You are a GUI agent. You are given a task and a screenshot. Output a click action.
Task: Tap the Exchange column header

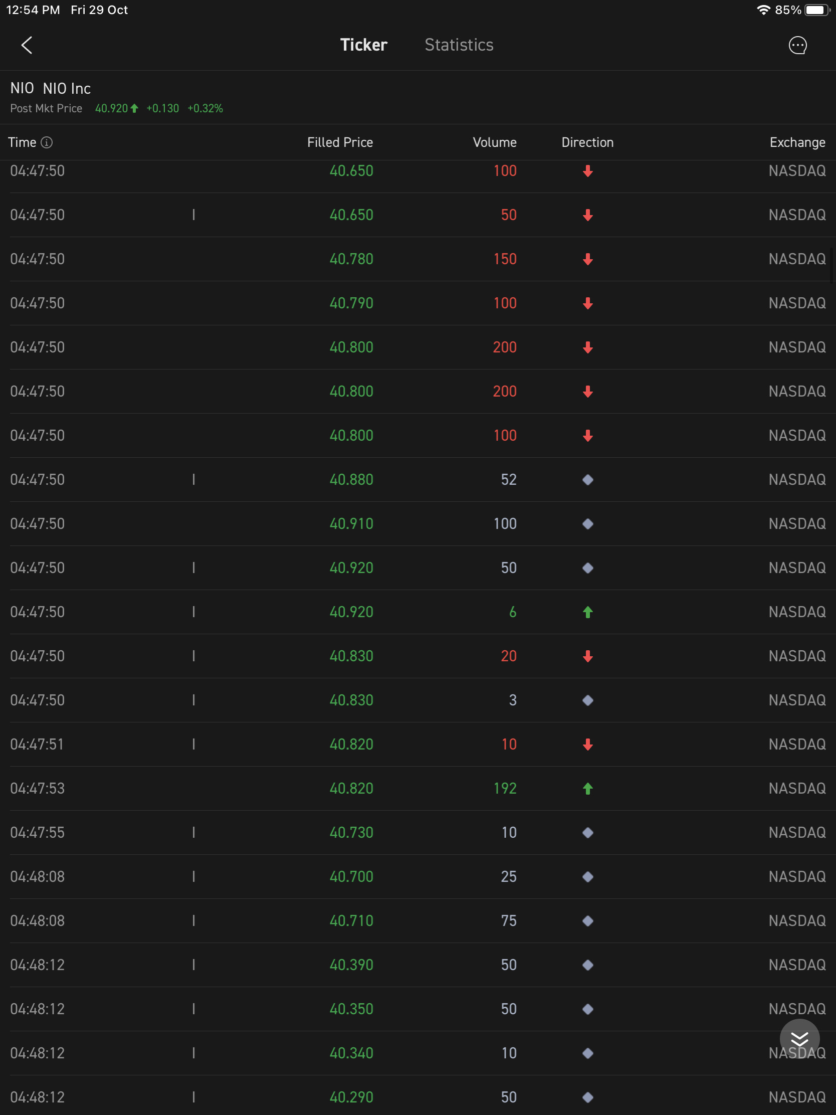coord(797,143)
